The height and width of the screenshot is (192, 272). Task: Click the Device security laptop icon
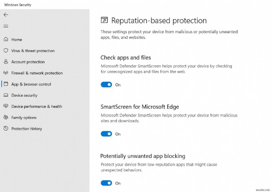click(x=6, y=95)
